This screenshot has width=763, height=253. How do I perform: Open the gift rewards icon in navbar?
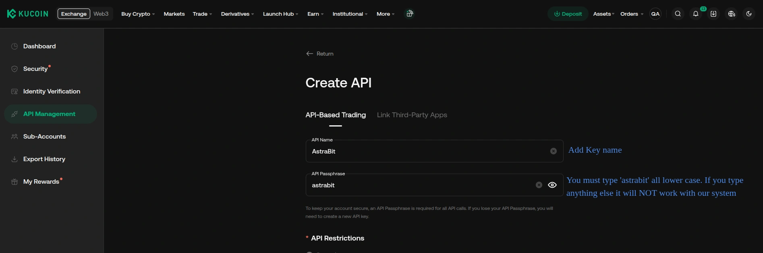point(409,14)
